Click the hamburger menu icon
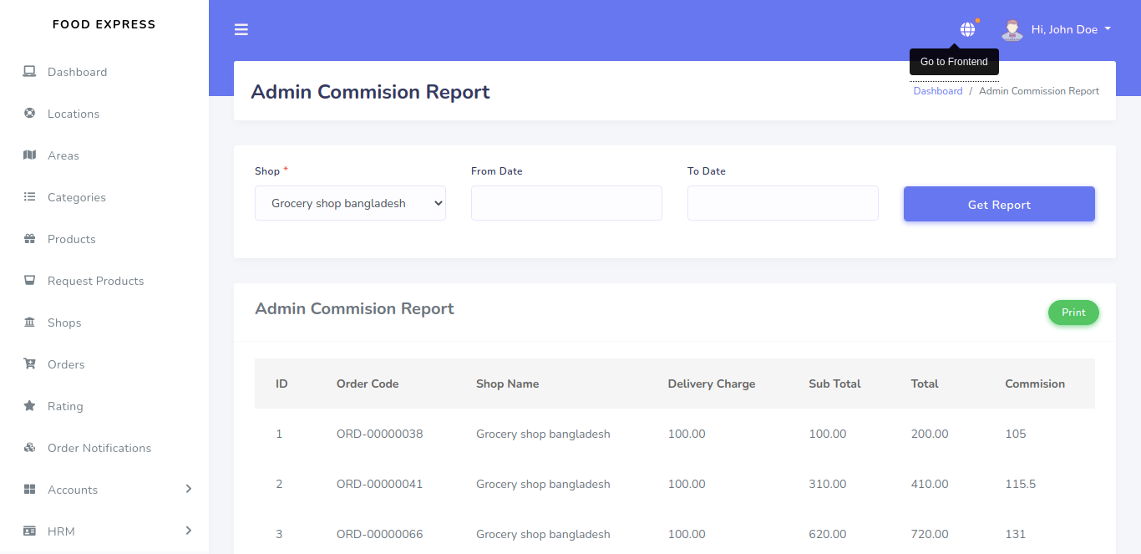Image resolution: width=1141 pixels, height=554 pixels. tap(241, 29)
